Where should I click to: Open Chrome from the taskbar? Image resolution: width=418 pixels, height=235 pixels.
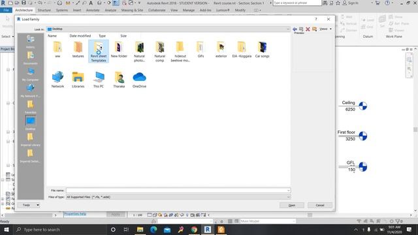point(194,229)
